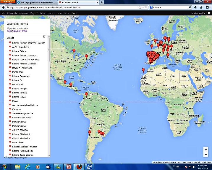Expand the Más dropdown in the Google bar
This screenshot has width=212, height=170.
(x=74, y=13)
